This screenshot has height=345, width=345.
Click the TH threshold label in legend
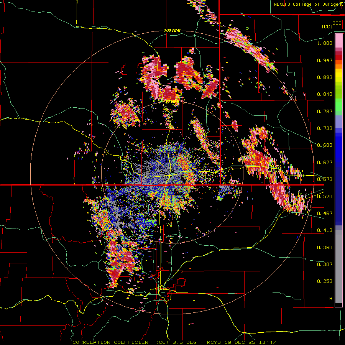[329, 299]
